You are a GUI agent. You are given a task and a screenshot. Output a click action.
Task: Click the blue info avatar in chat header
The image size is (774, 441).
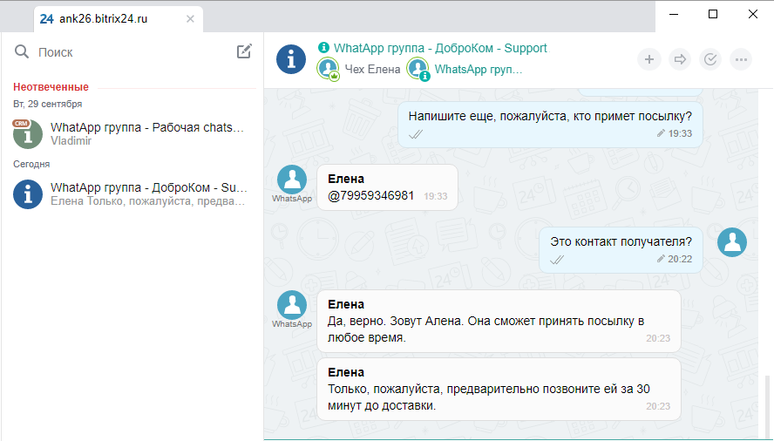pyautogui.click(x=290, y=59)
